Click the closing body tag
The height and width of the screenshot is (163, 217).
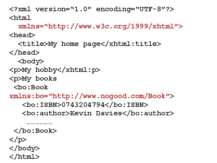[24, 149]
